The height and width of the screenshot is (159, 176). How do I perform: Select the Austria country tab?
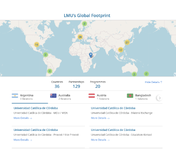point(106,97)
